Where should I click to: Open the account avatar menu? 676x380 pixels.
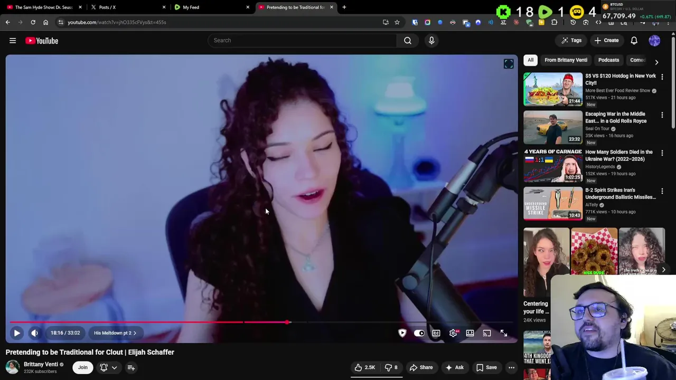[x=654, y=40]
